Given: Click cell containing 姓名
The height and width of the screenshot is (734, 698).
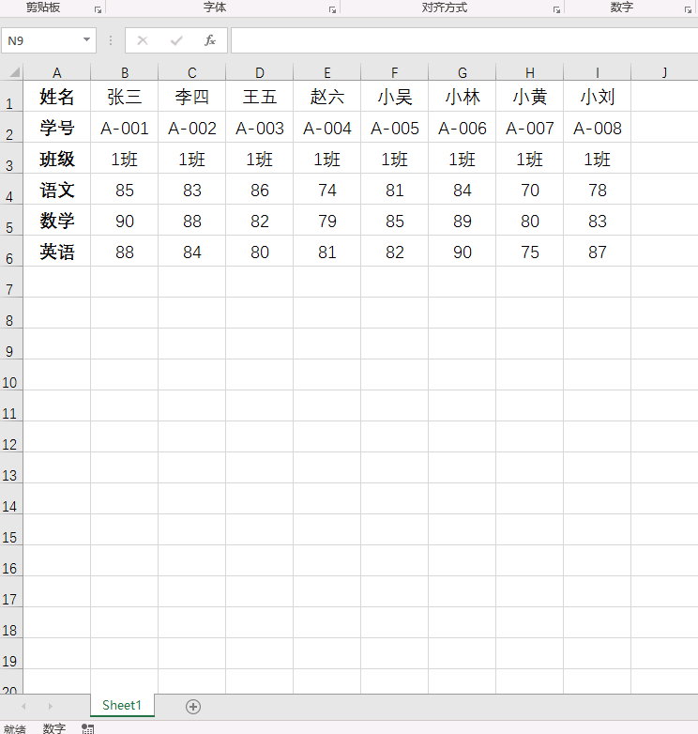Looking at the screenshot, I should click(57, 97).
